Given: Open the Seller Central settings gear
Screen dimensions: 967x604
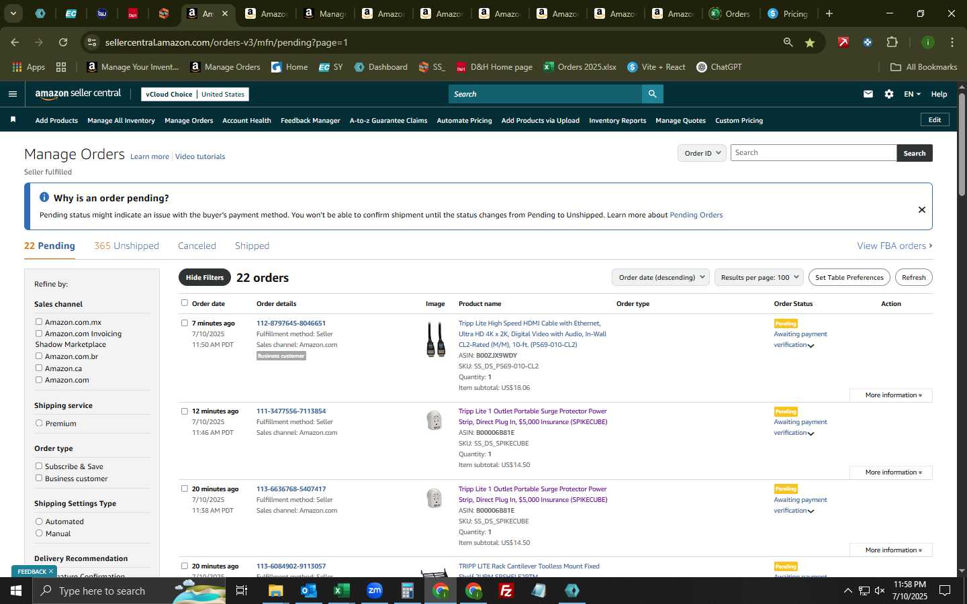Looking at the screenshot, I should pyautogui.click(x=889, y=94).
